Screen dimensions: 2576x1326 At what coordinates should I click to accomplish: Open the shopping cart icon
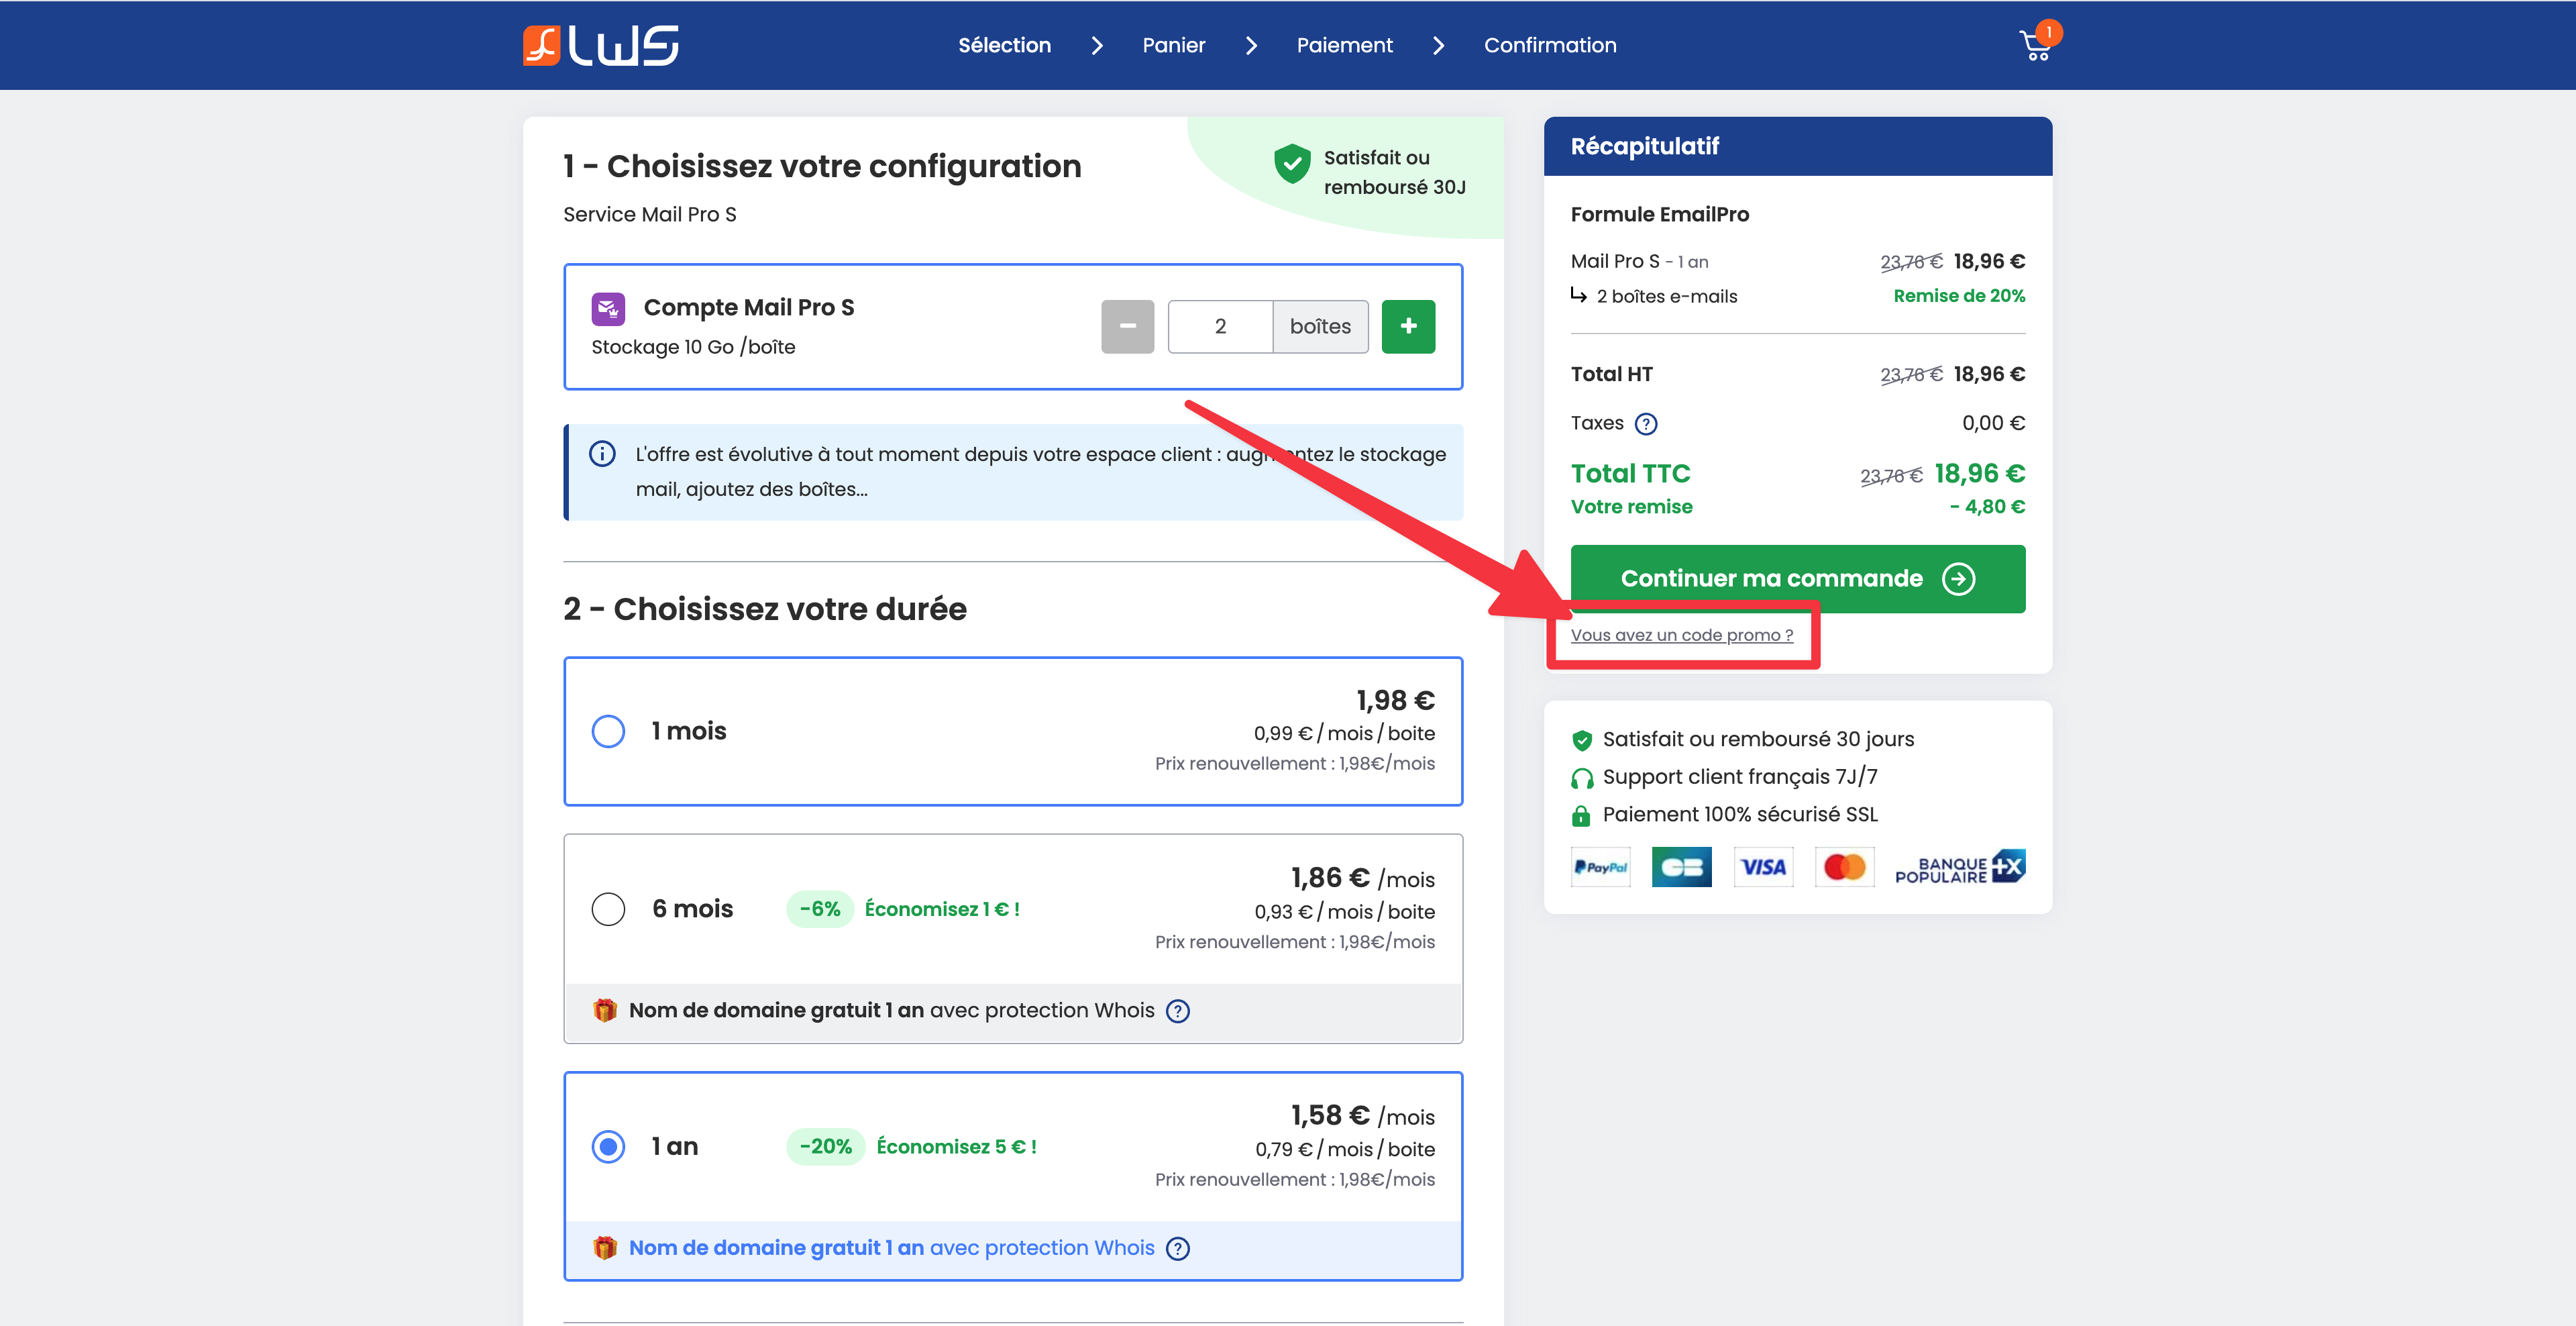pyautogui.click(x=2035, y=45)
